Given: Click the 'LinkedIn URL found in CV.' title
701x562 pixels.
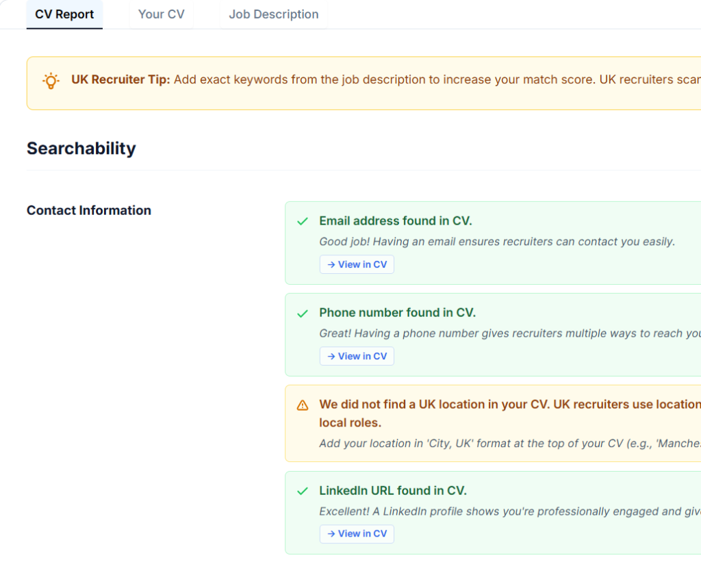Looking at the screenshot, I should (x=392, y=491).
